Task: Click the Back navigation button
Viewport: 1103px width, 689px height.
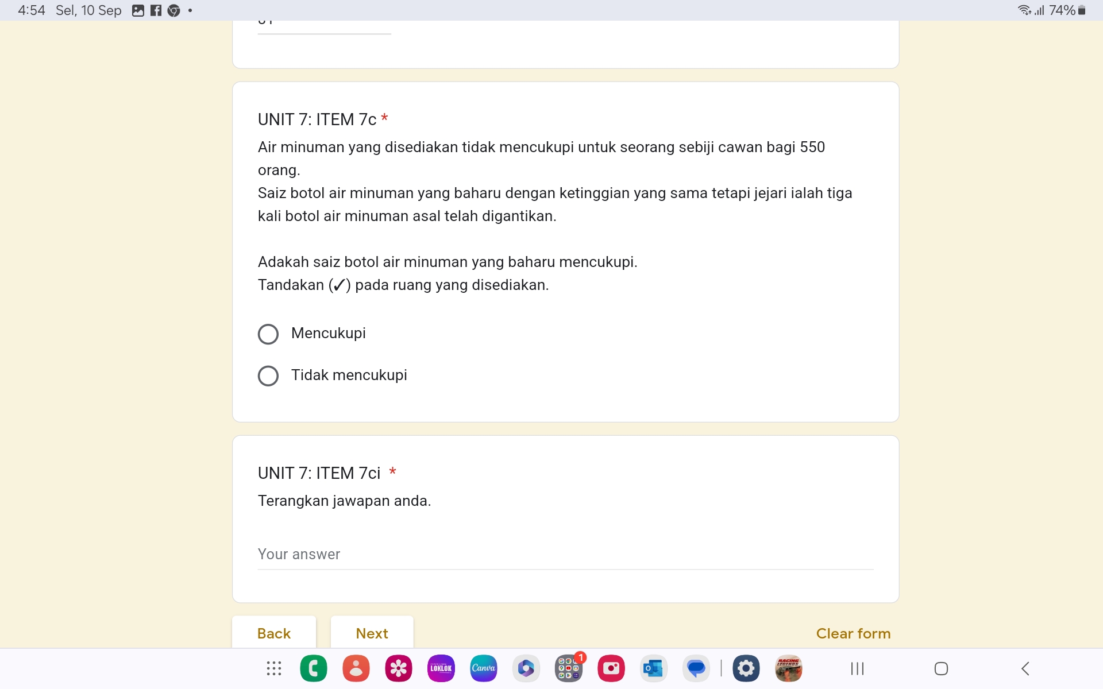Action: tap(273, 633)
